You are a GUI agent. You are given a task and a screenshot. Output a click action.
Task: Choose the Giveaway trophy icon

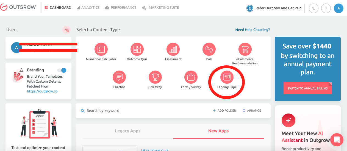(x=155, y=77)
